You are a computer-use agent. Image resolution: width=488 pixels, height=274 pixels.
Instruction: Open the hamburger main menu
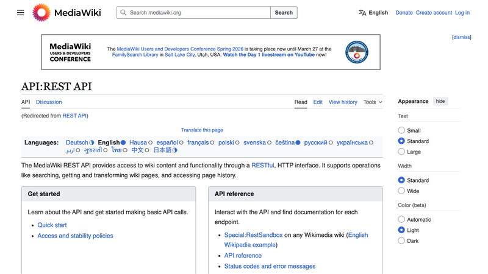coord(21,13)
